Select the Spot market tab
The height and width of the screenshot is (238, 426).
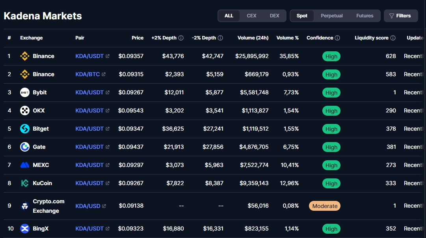[x=302, y=16]
